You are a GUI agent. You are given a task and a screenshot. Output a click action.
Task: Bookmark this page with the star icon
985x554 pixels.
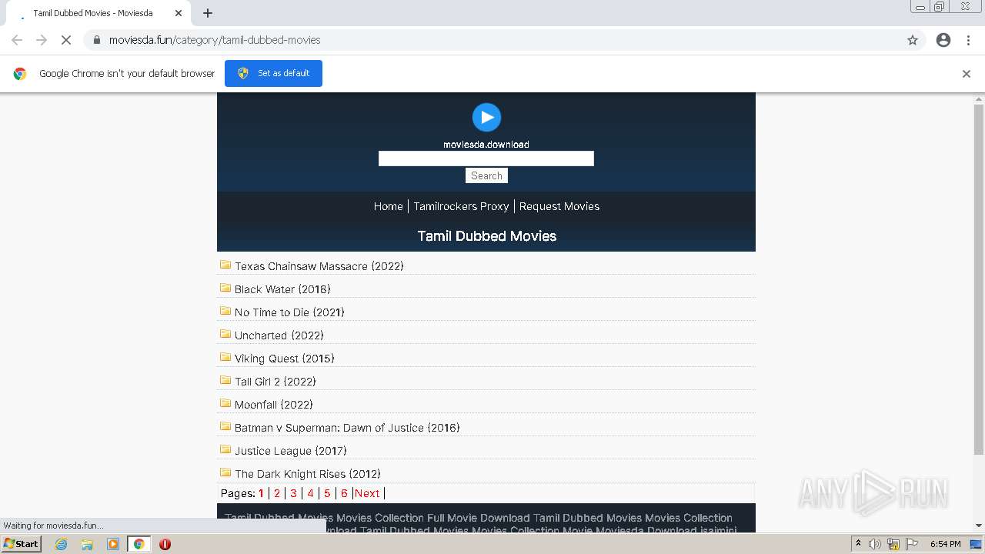[x=913, y=40]
